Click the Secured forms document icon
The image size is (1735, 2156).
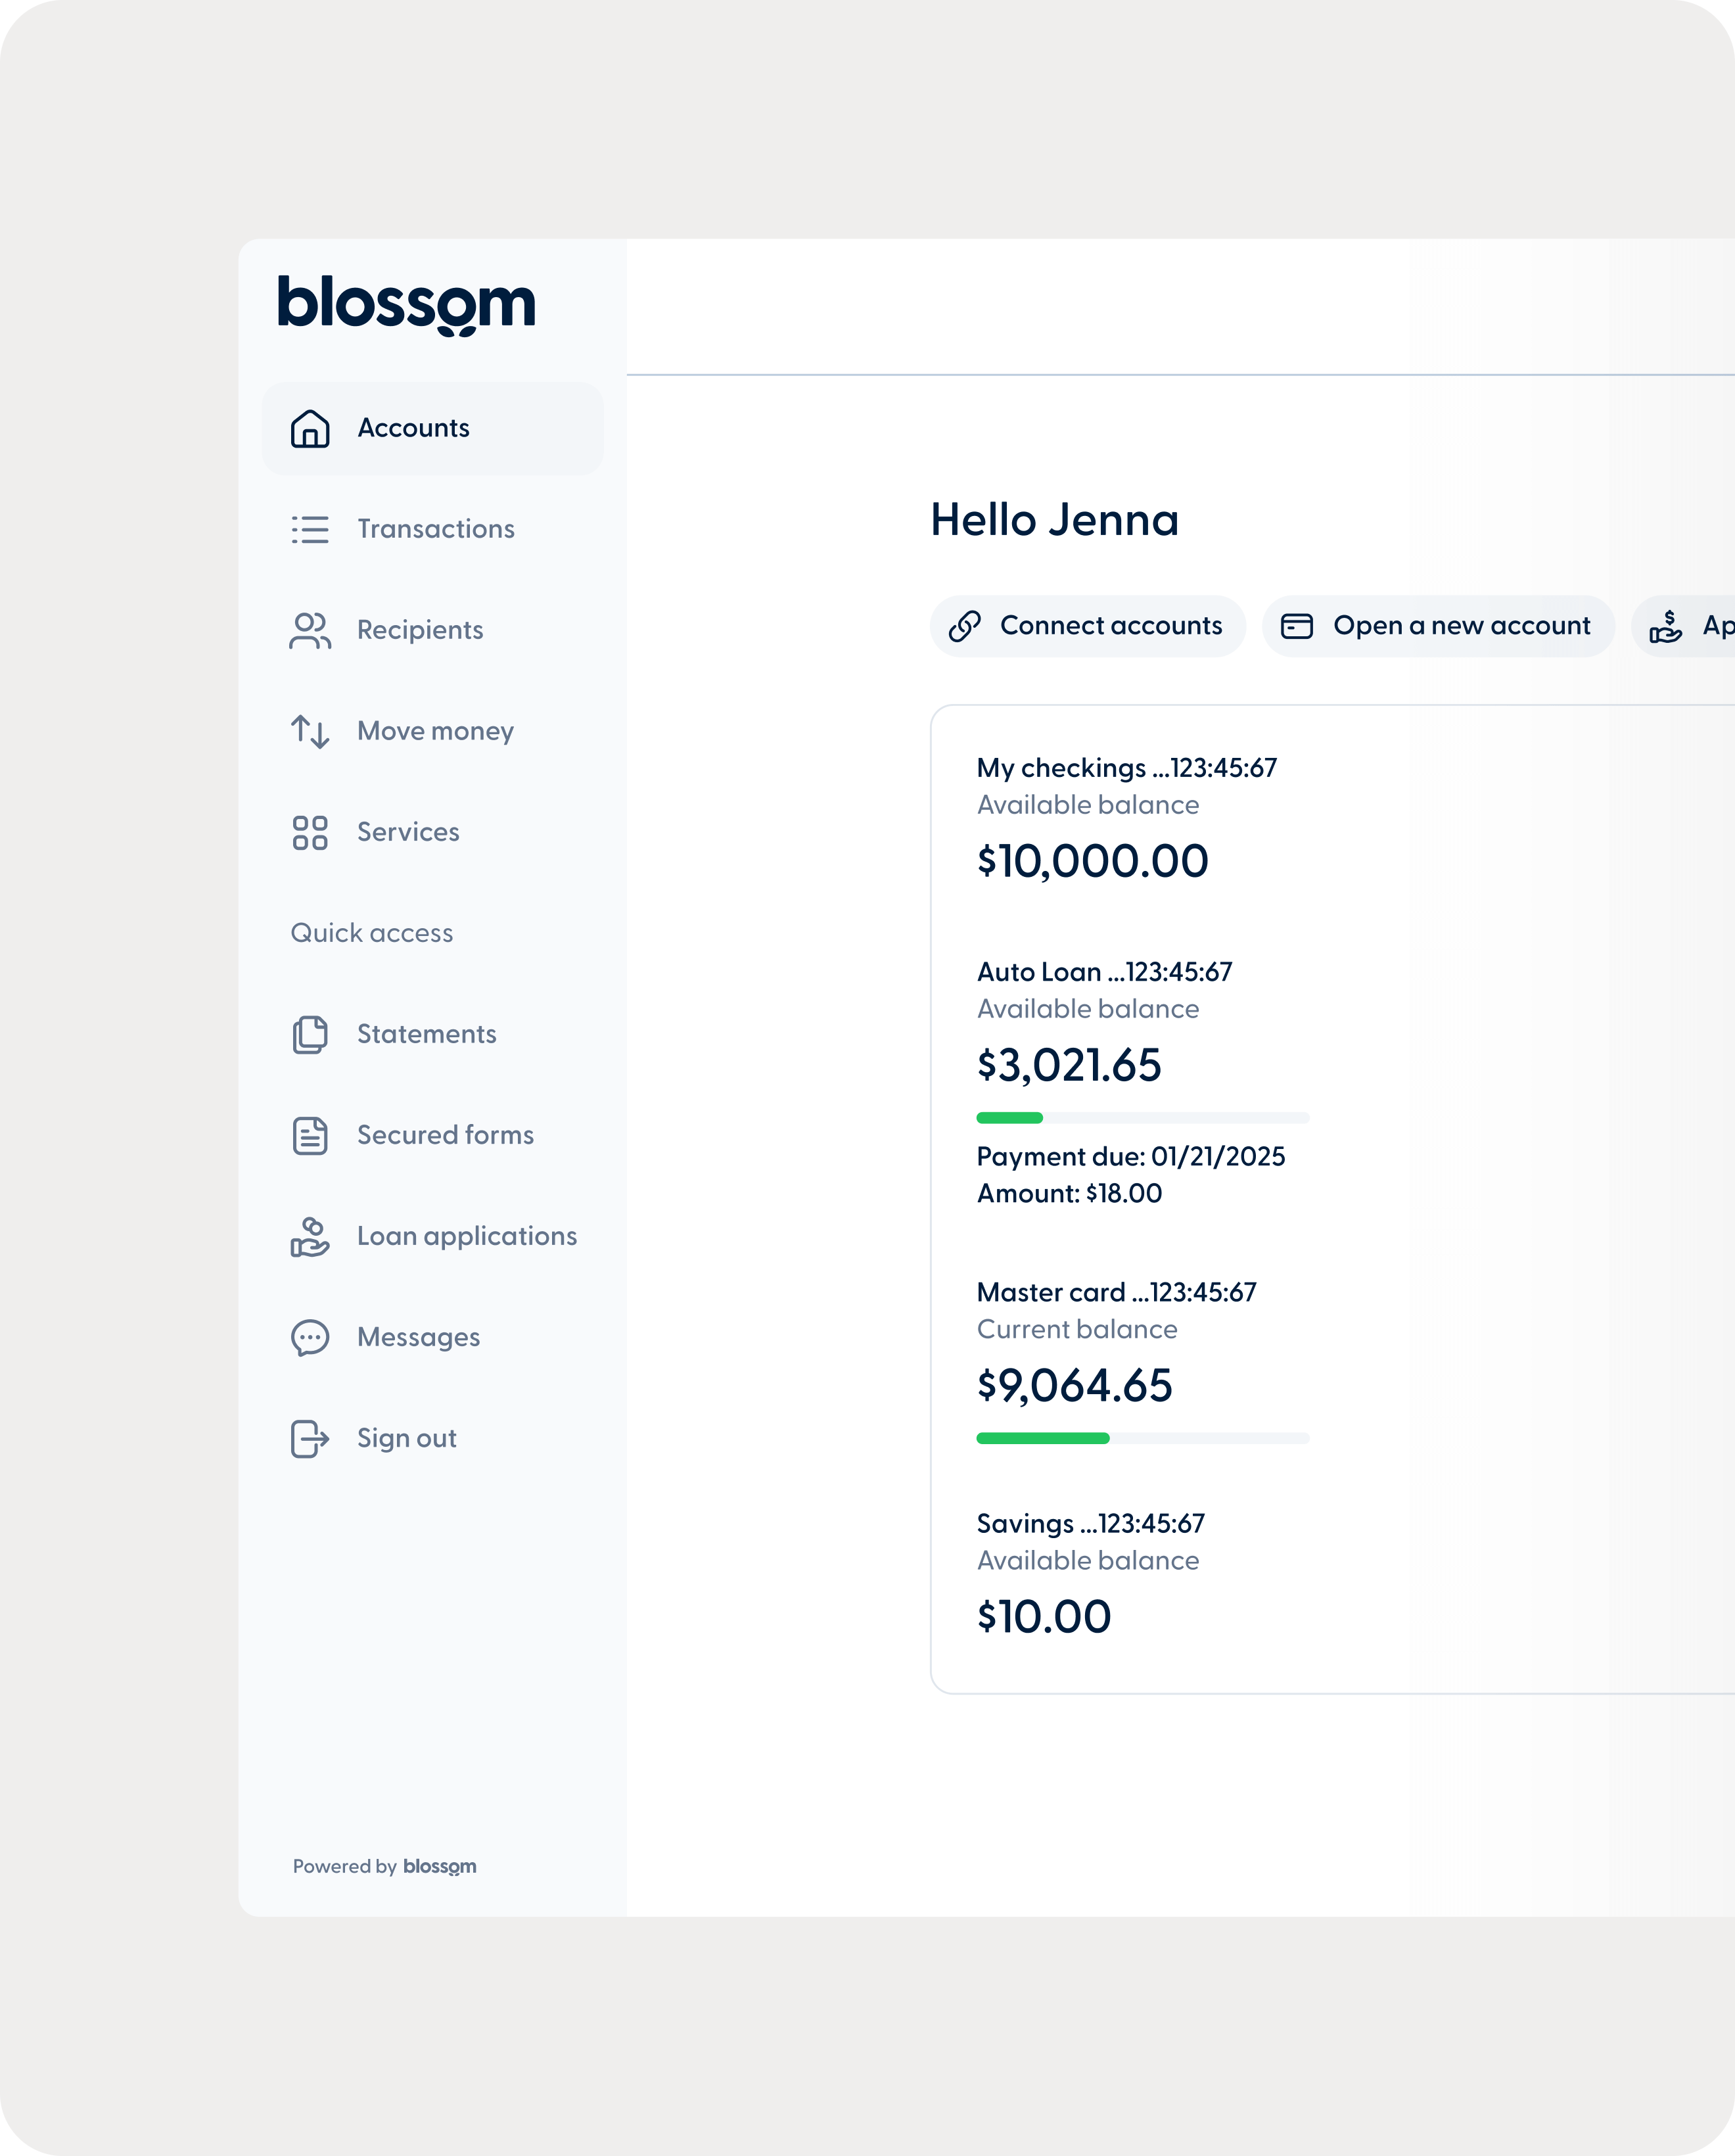point(310,1136)
